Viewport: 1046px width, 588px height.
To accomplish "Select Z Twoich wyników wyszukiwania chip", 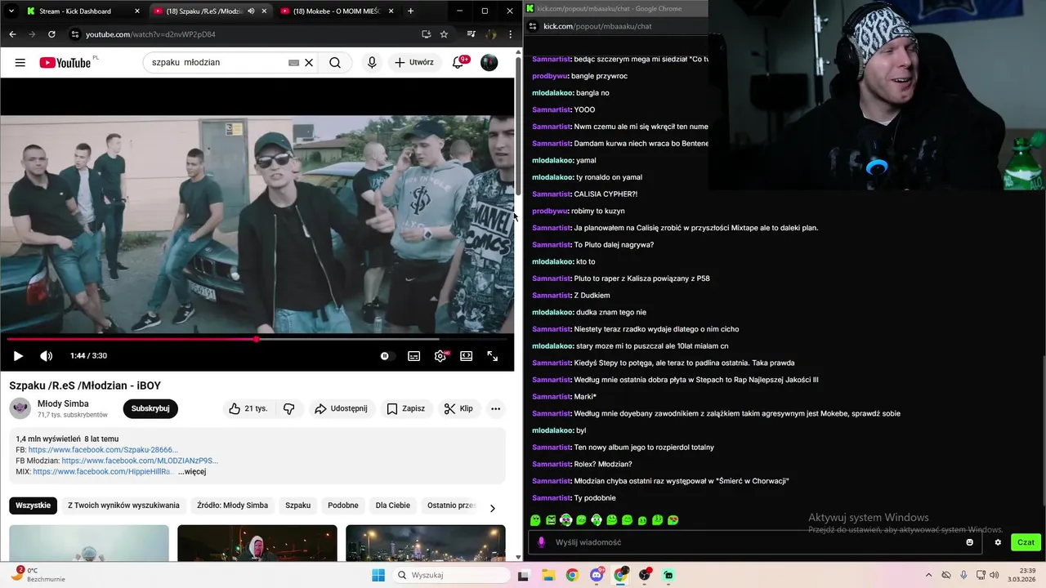I will click(x=123, y=506).
